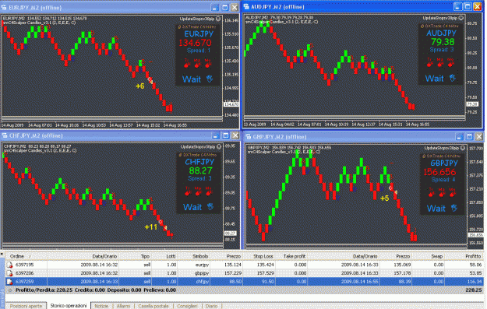Click the stop loss value 135.424
Image resolution: width=487 pixels, height=309 pixels.
pyautogui.click(x=265, y=265)
